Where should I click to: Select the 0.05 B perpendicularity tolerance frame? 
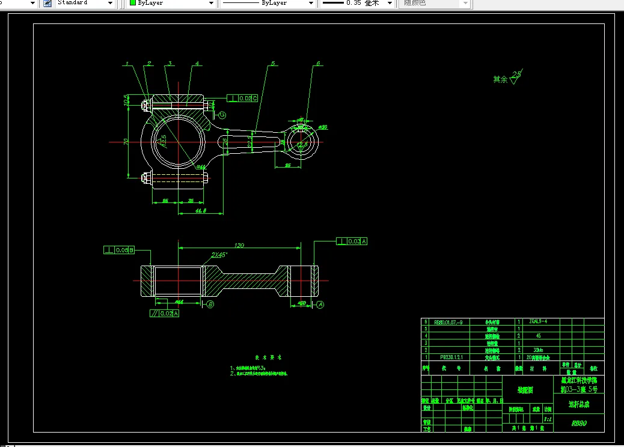(119, 250)
